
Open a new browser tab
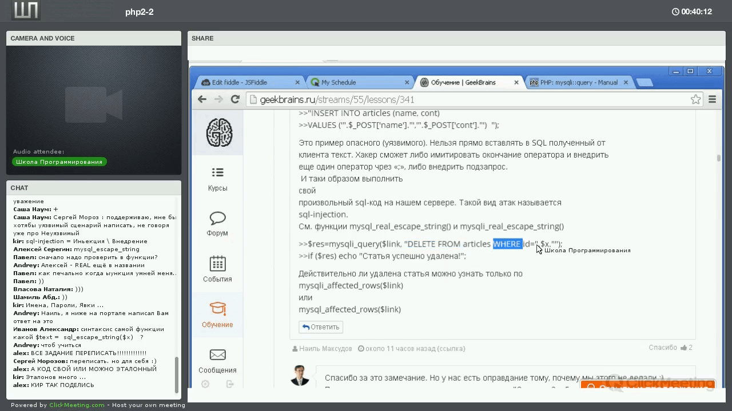[645, 83]
